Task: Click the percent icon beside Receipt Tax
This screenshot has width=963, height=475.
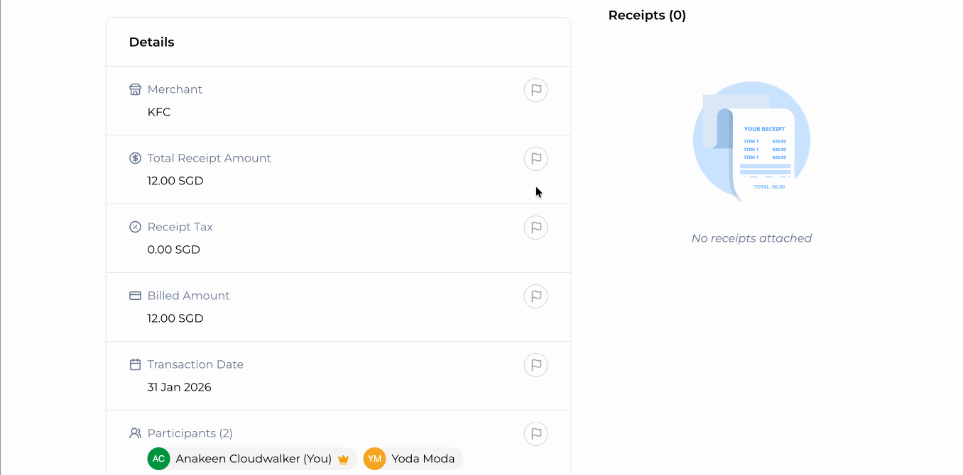Action: pos(135,227)
